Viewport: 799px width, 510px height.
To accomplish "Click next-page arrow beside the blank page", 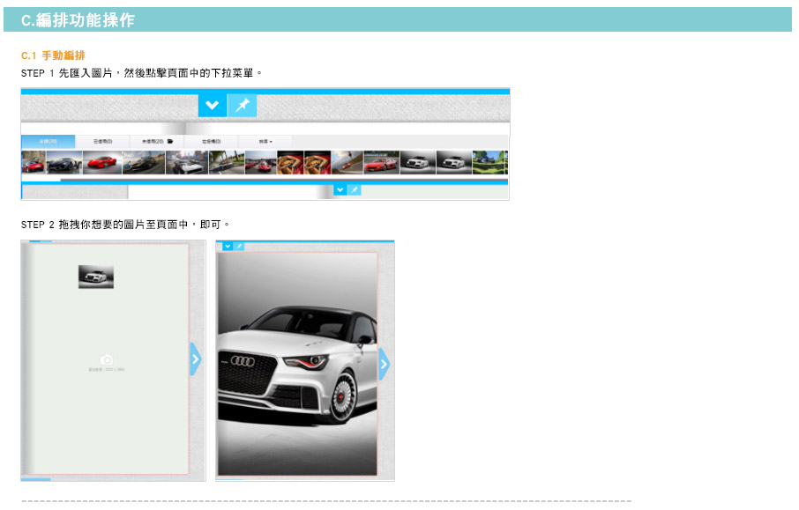I will (x=195, y=359).
